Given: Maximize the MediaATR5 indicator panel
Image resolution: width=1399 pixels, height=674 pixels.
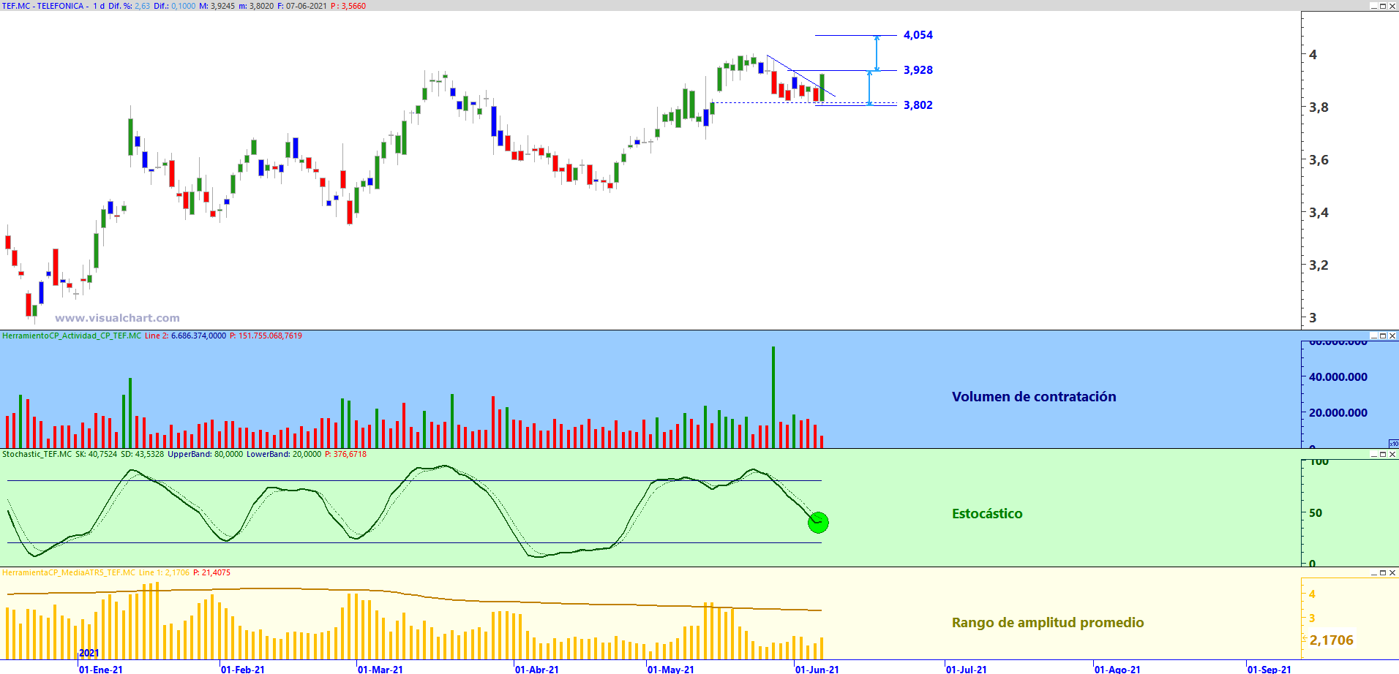Looking at the screenshot, I should 1383,572.
